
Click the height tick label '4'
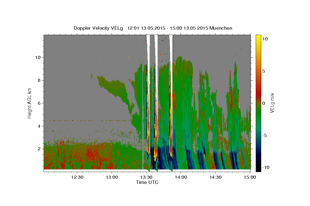pos(39,126)
